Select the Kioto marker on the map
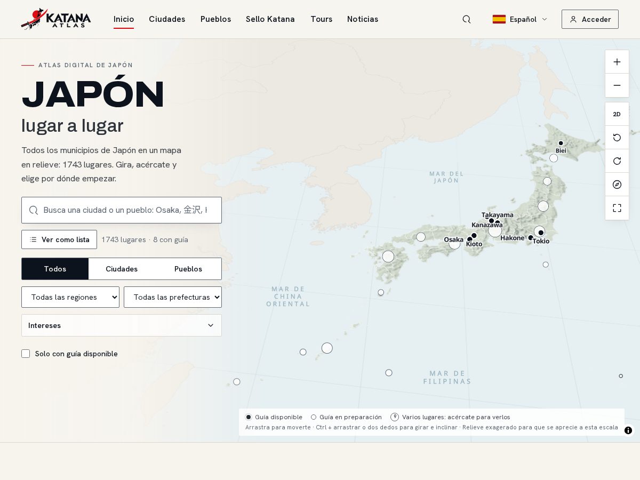 [474, 236]
